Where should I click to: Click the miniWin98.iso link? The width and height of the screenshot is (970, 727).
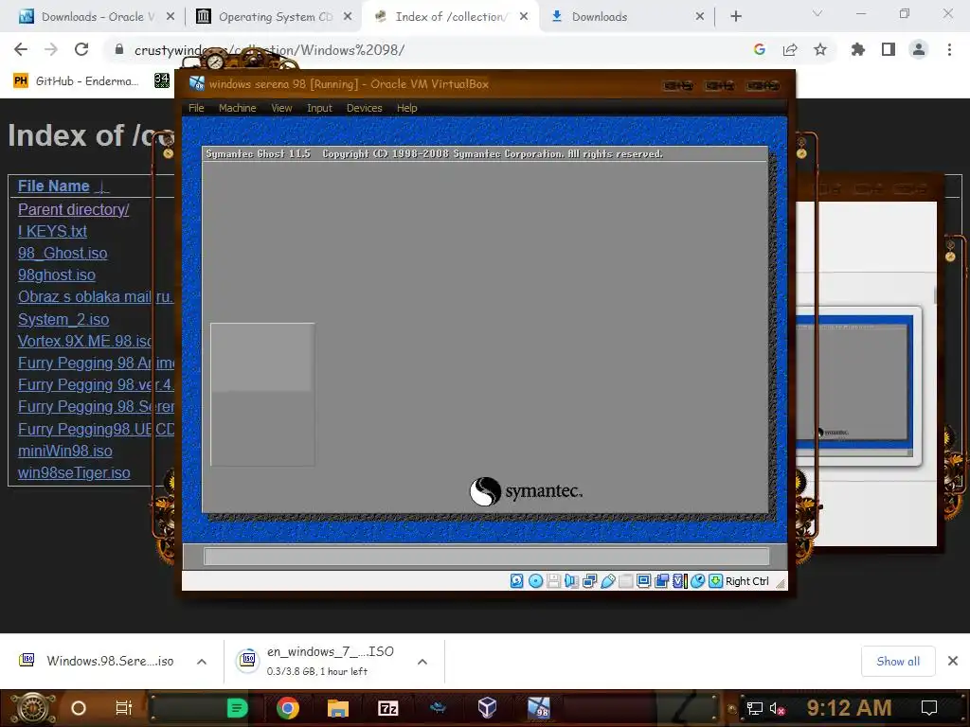tap(65, 452)
